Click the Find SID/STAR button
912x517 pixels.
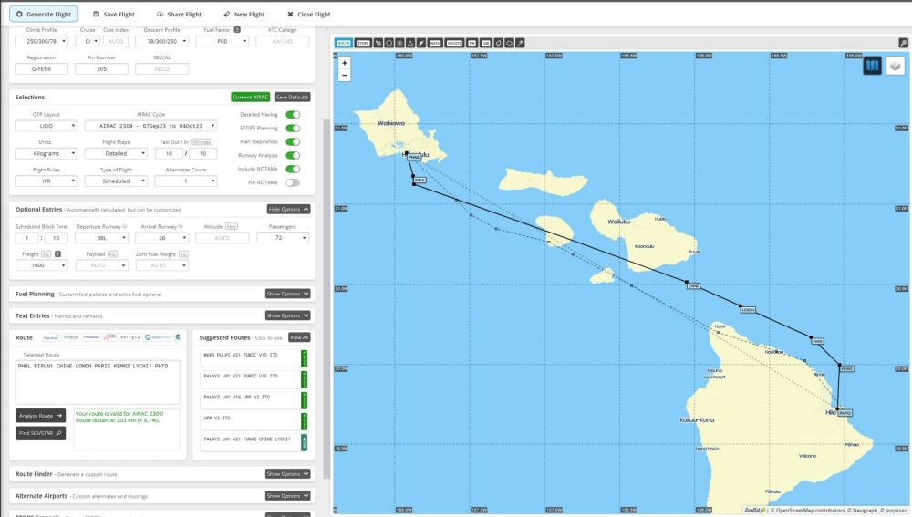click(x=40, y=433)
